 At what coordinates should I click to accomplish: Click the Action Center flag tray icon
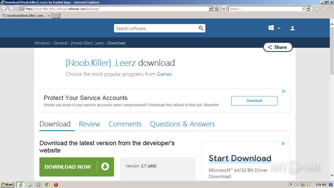[309, 185]
